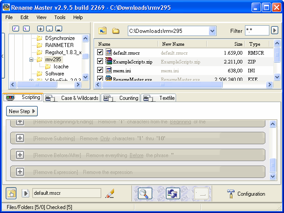The image size is (284, 213).
Task: Click the Counting tab 123 icon
Action: coord(108,98)
